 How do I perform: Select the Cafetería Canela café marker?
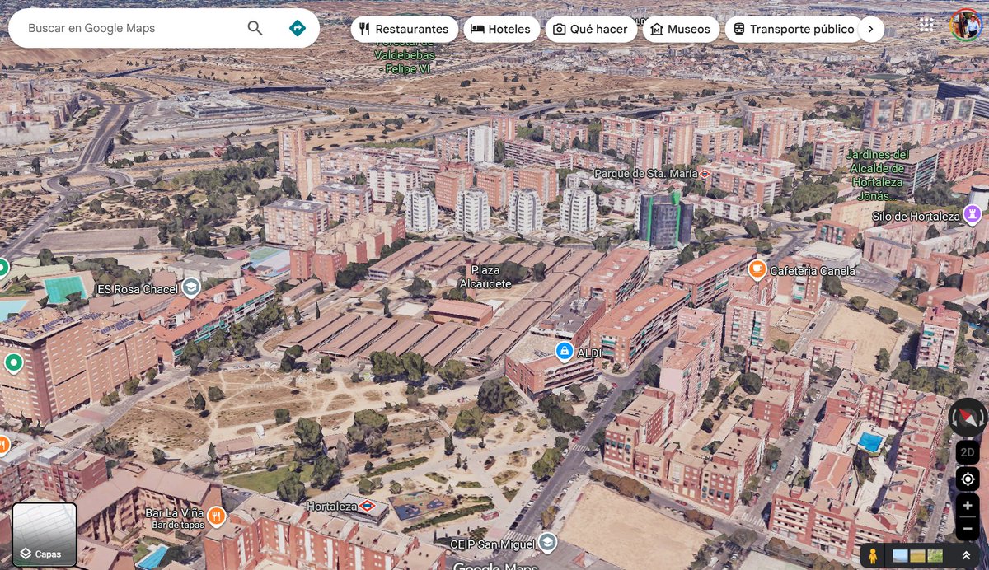(x=757, y=269)
